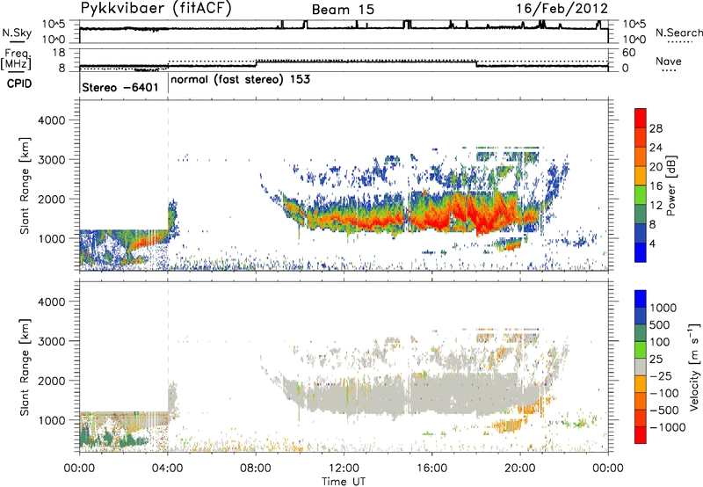Click the "500" velocity colorbar label

(x=660, y=325)
